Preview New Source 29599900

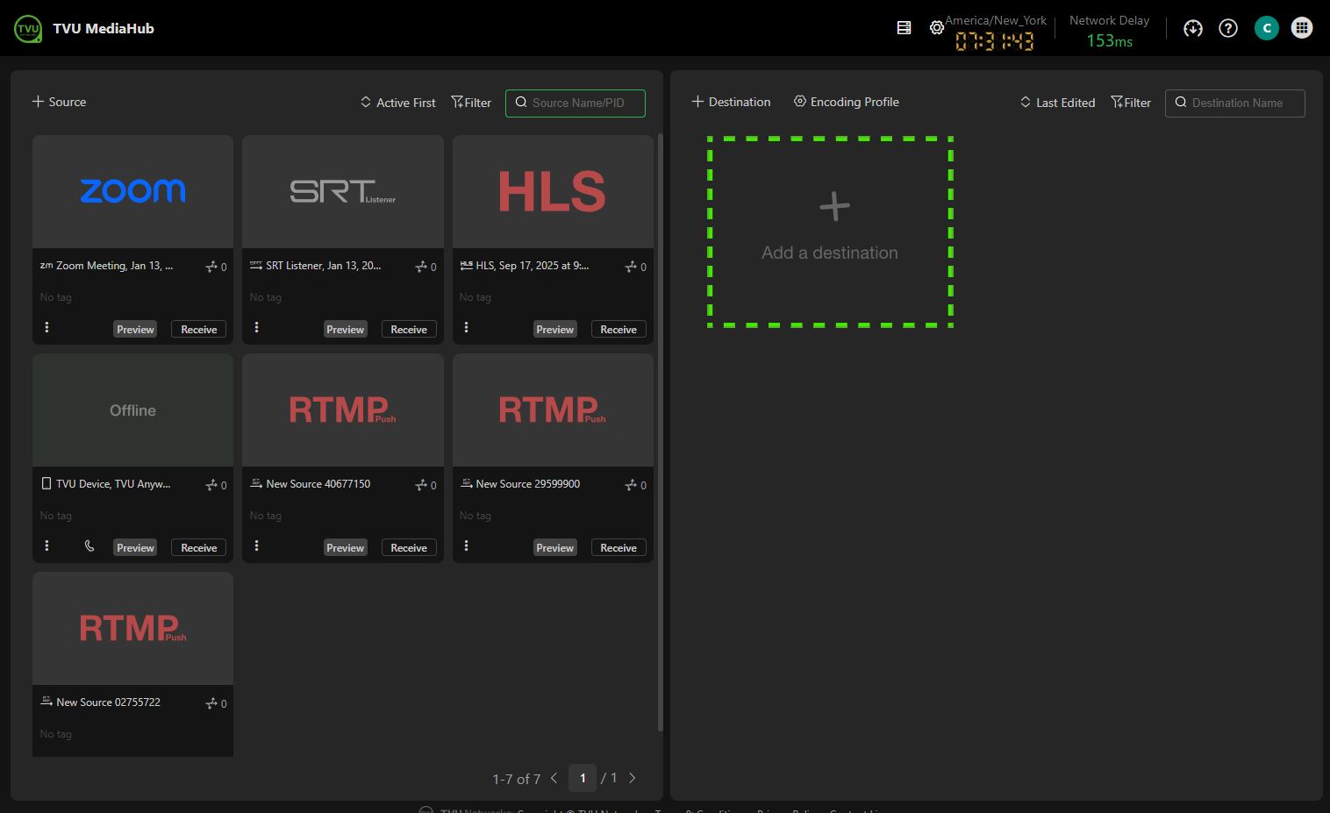pos(555,547)
